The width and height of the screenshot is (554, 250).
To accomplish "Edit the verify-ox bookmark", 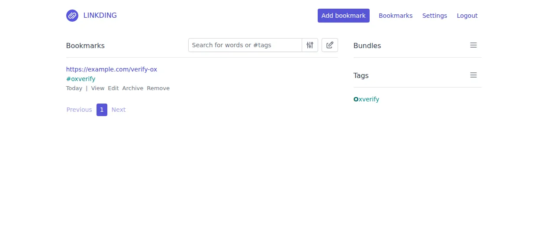I will pos(113,88).
